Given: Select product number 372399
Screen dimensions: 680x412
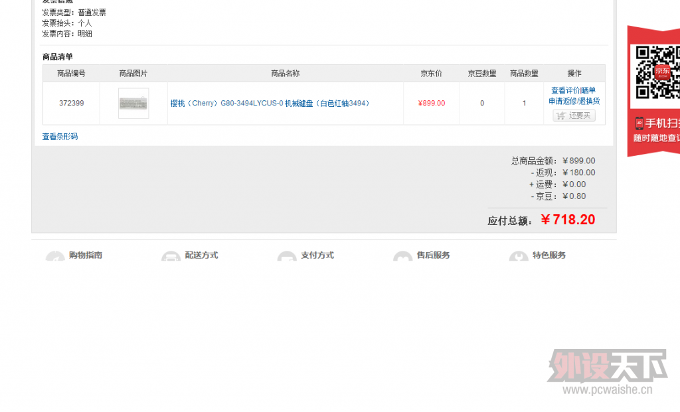Looking at the screenshot, I should (72, 103).
